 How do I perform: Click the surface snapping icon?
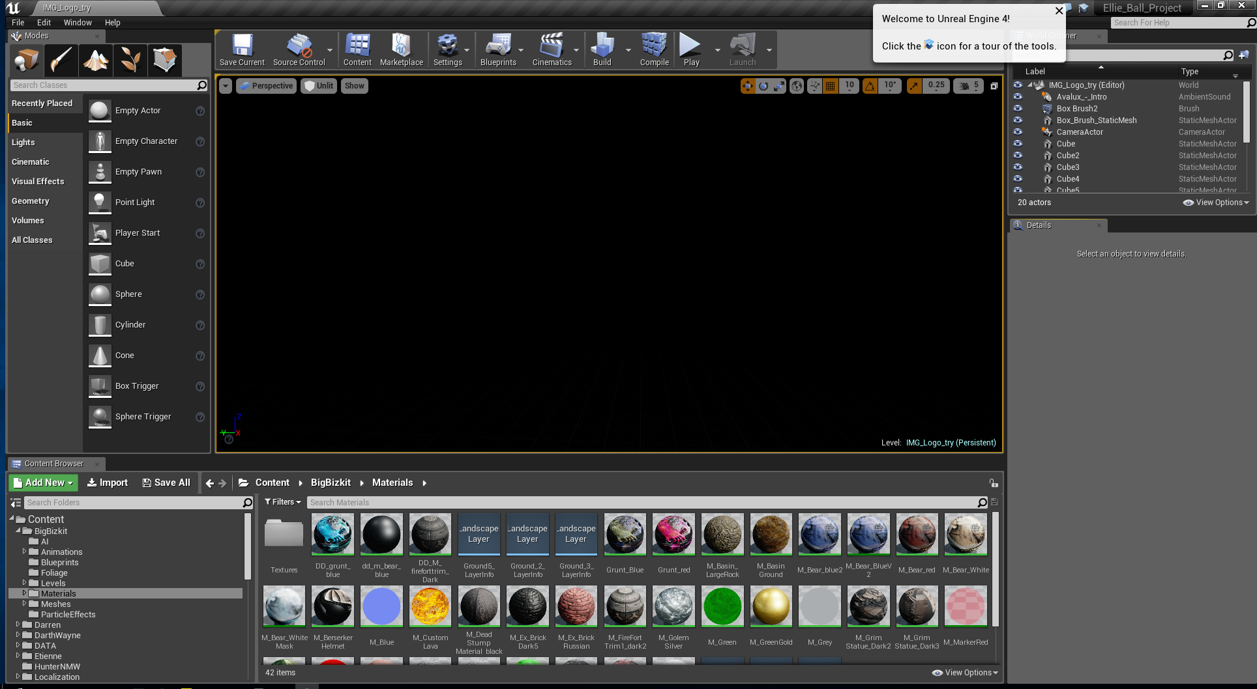click(x=814, y=86)
